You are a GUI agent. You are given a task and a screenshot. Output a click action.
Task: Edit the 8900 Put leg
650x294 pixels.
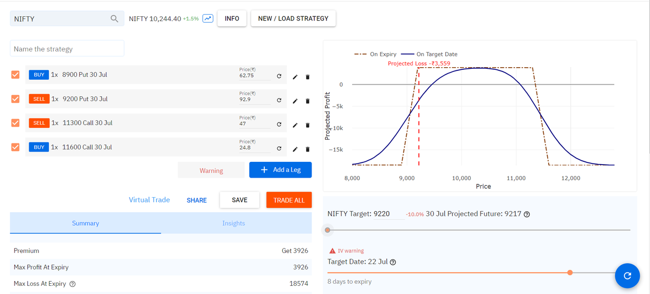point(295,76)
